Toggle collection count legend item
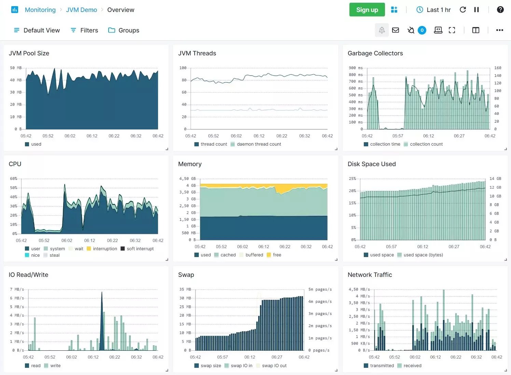Viewport: 511px width, 375px height. 423,144
